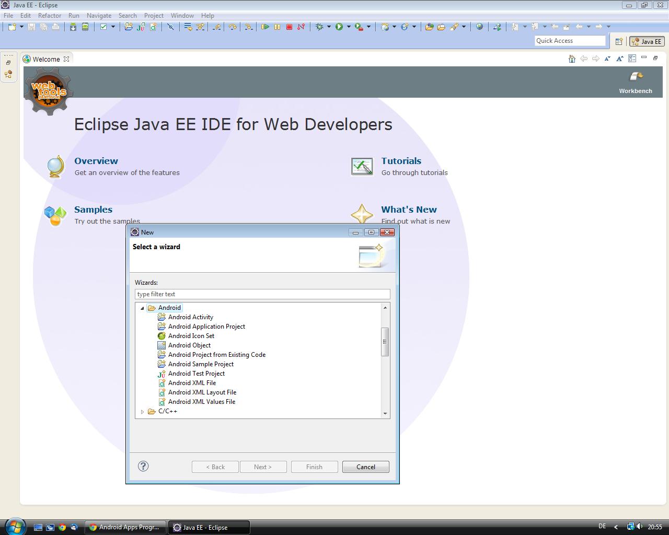Expand the C/C++ folder in wizard list
This screenshot has width=669, height=535.
[142, 412]
